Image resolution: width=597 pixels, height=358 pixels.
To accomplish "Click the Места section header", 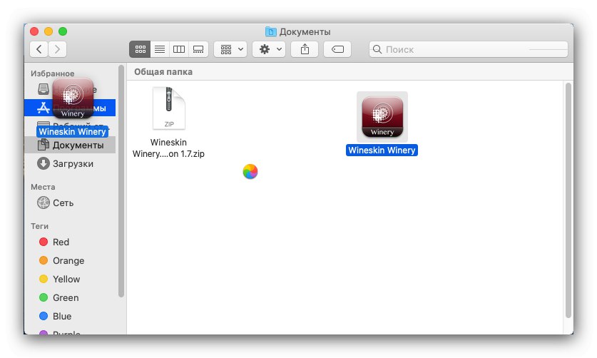I will [43, 187].
